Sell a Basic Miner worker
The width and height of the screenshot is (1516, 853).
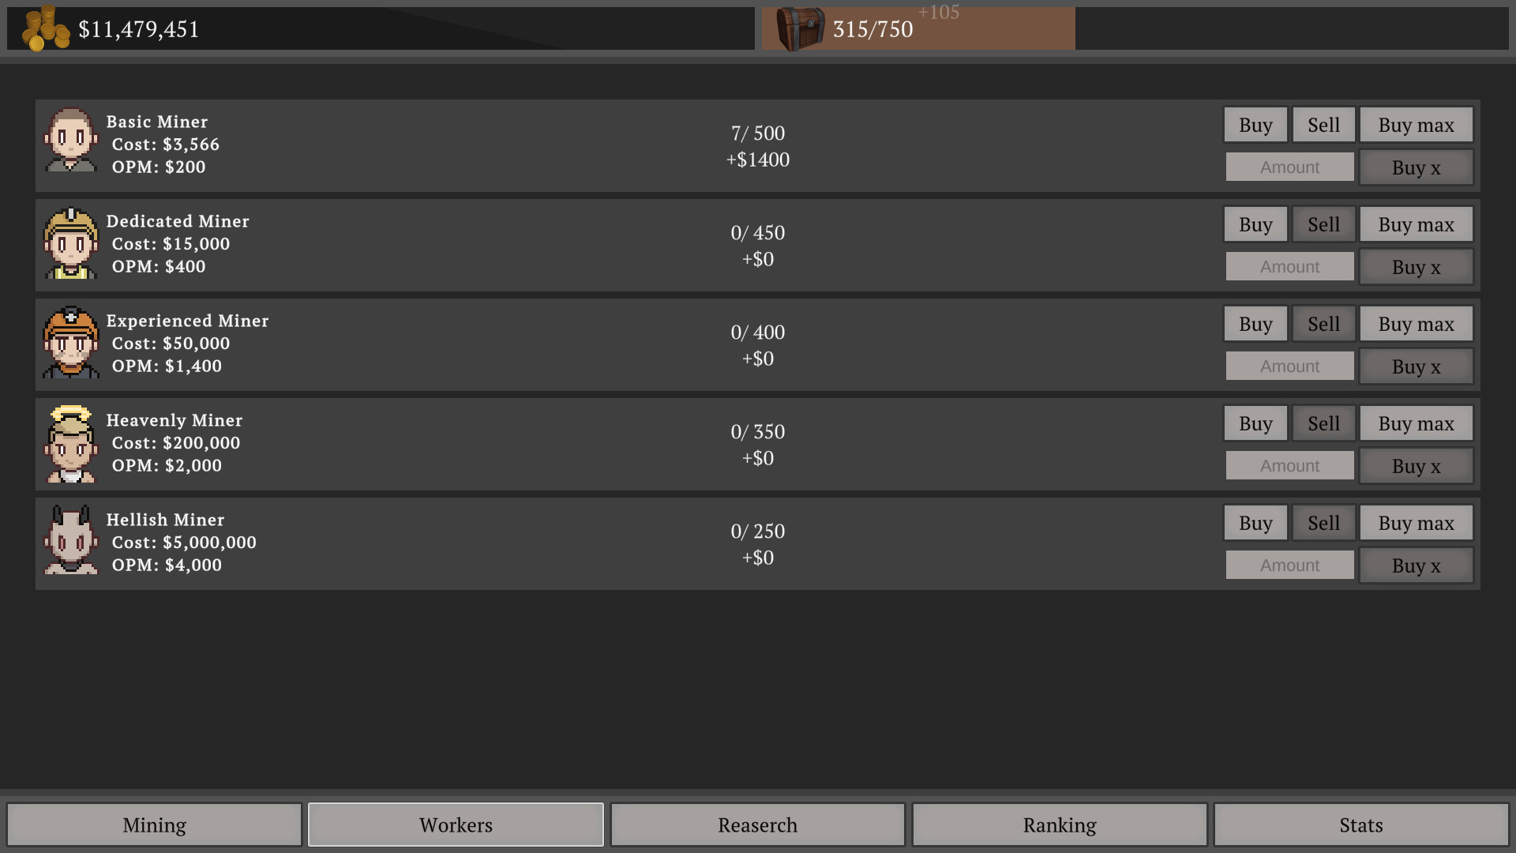pyautogui.click(x=1323, y=124)
